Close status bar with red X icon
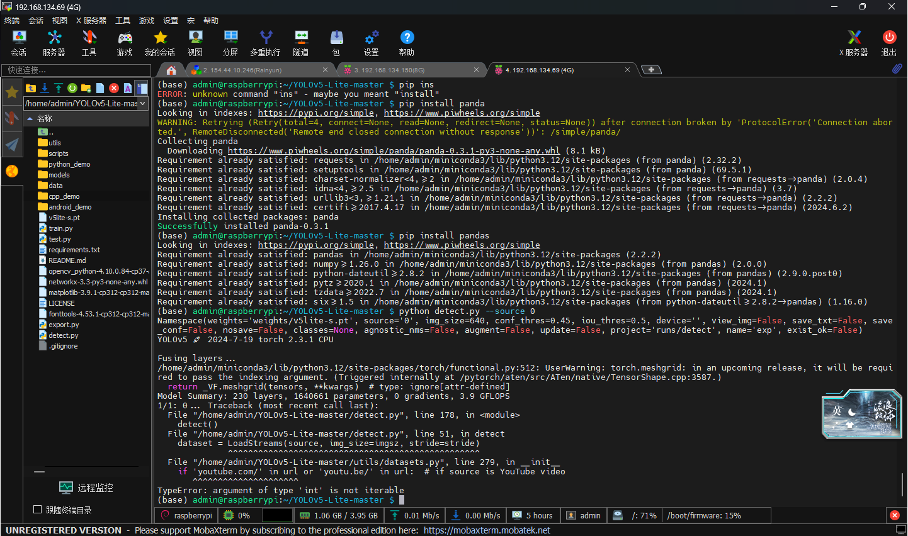Viewport: 908px width, 536px height. (895, 515)
